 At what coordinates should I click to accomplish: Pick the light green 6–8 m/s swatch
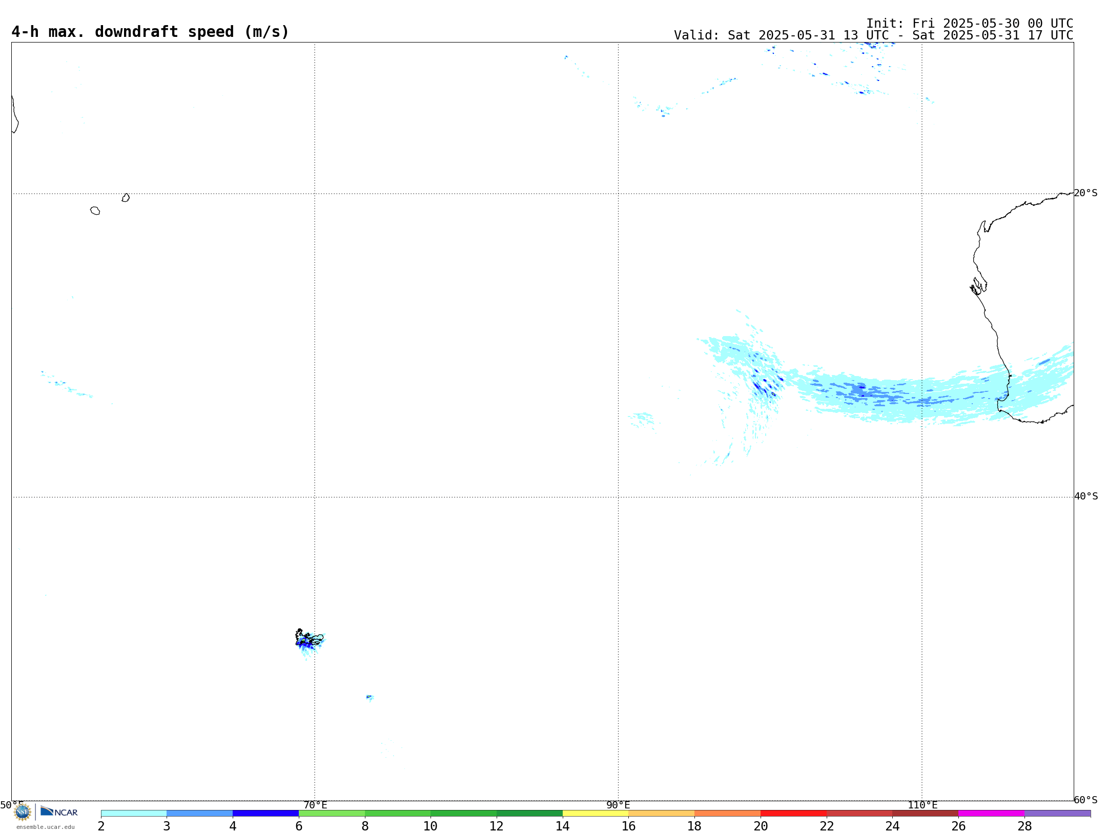(332, 814)
